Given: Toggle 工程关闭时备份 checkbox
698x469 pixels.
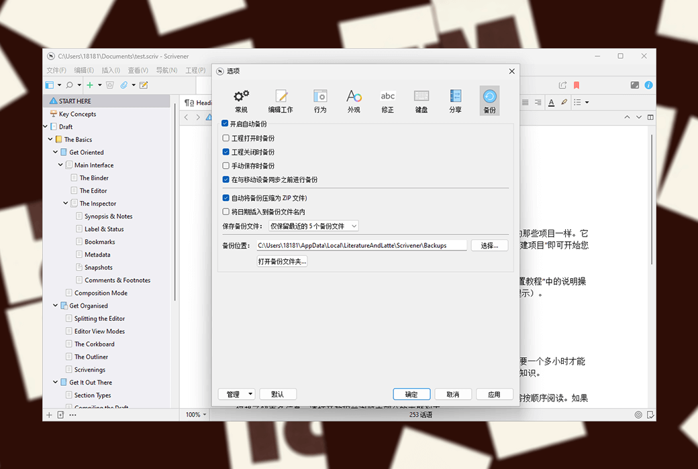Looking at the screenshot, I should [x=226, y=152].
